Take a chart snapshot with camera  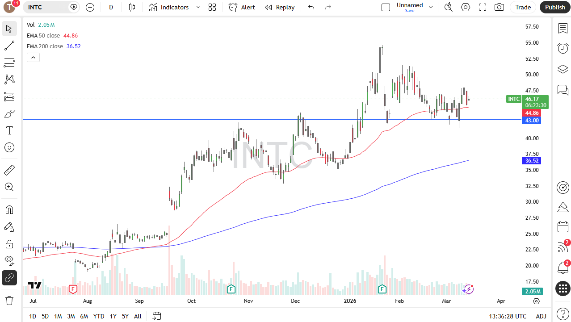click(500, 7)
